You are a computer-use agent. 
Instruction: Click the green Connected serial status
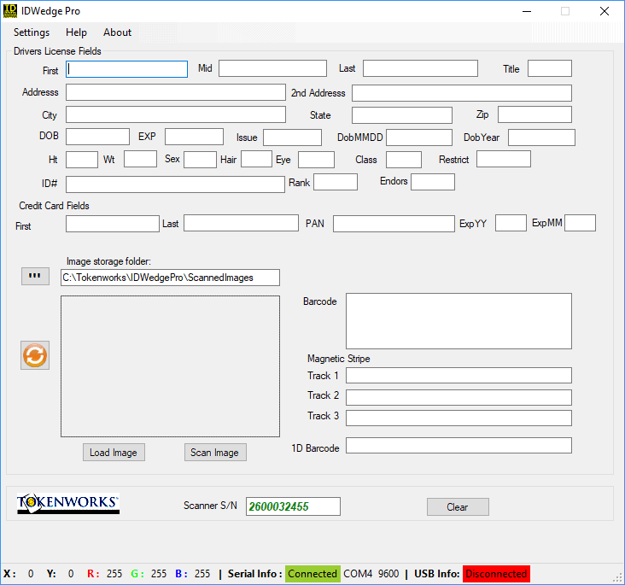click(x=312, y=574)
